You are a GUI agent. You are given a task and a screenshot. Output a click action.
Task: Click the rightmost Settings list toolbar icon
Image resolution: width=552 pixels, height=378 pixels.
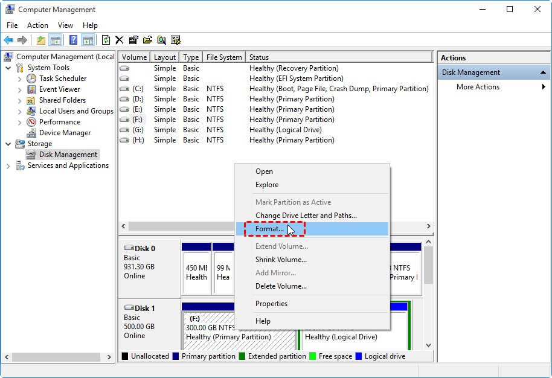176,40
